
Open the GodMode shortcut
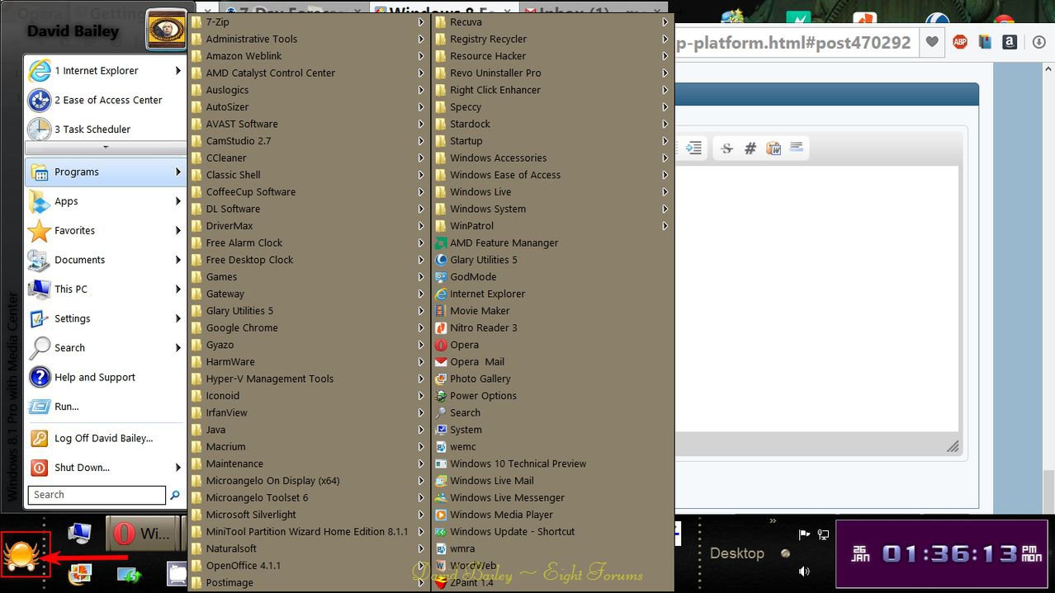(551, 277)
